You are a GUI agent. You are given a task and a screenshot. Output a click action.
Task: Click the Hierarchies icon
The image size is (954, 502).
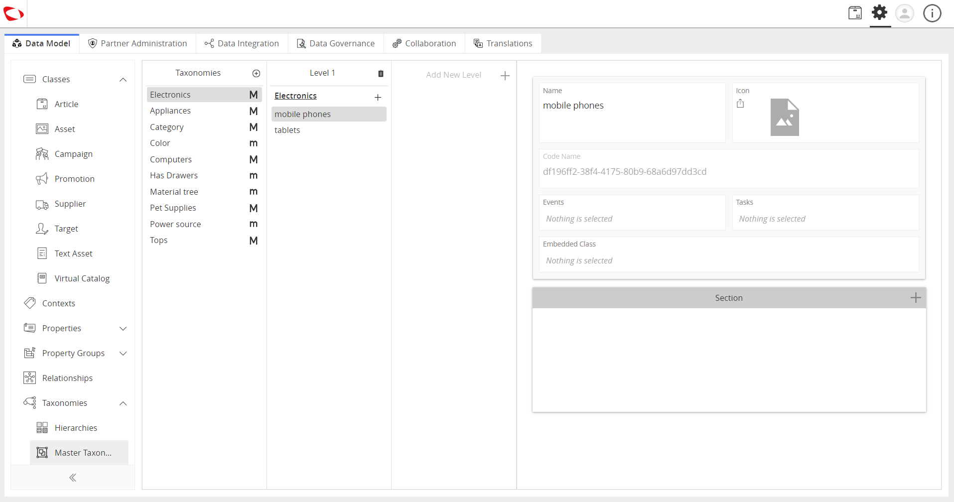coord(42,428)
